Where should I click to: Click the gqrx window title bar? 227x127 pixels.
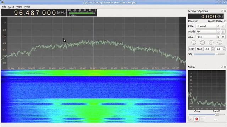click(x=110, y=2)
